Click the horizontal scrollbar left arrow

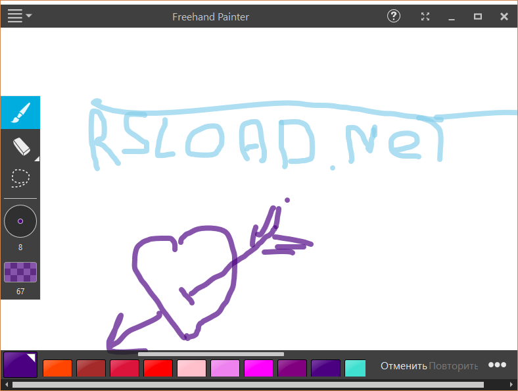tap(7, 384)
